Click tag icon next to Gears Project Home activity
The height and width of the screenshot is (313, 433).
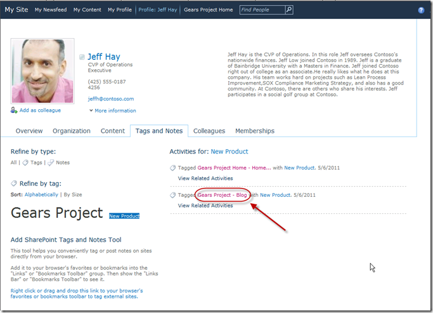[x=172, y=168]
